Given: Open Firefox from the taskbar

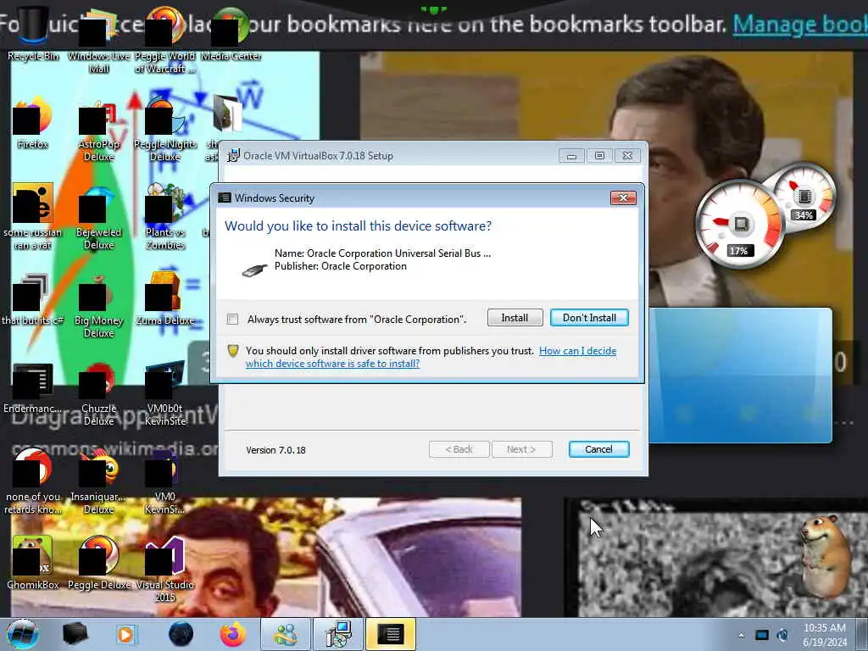Looking at the screenshot, I should tap(233, 634).
